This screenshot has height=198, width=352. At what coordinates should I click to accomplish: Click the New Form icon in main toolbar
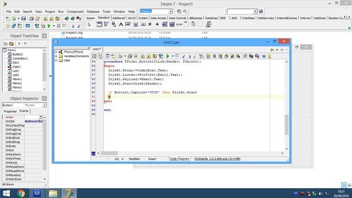(28, 26)
